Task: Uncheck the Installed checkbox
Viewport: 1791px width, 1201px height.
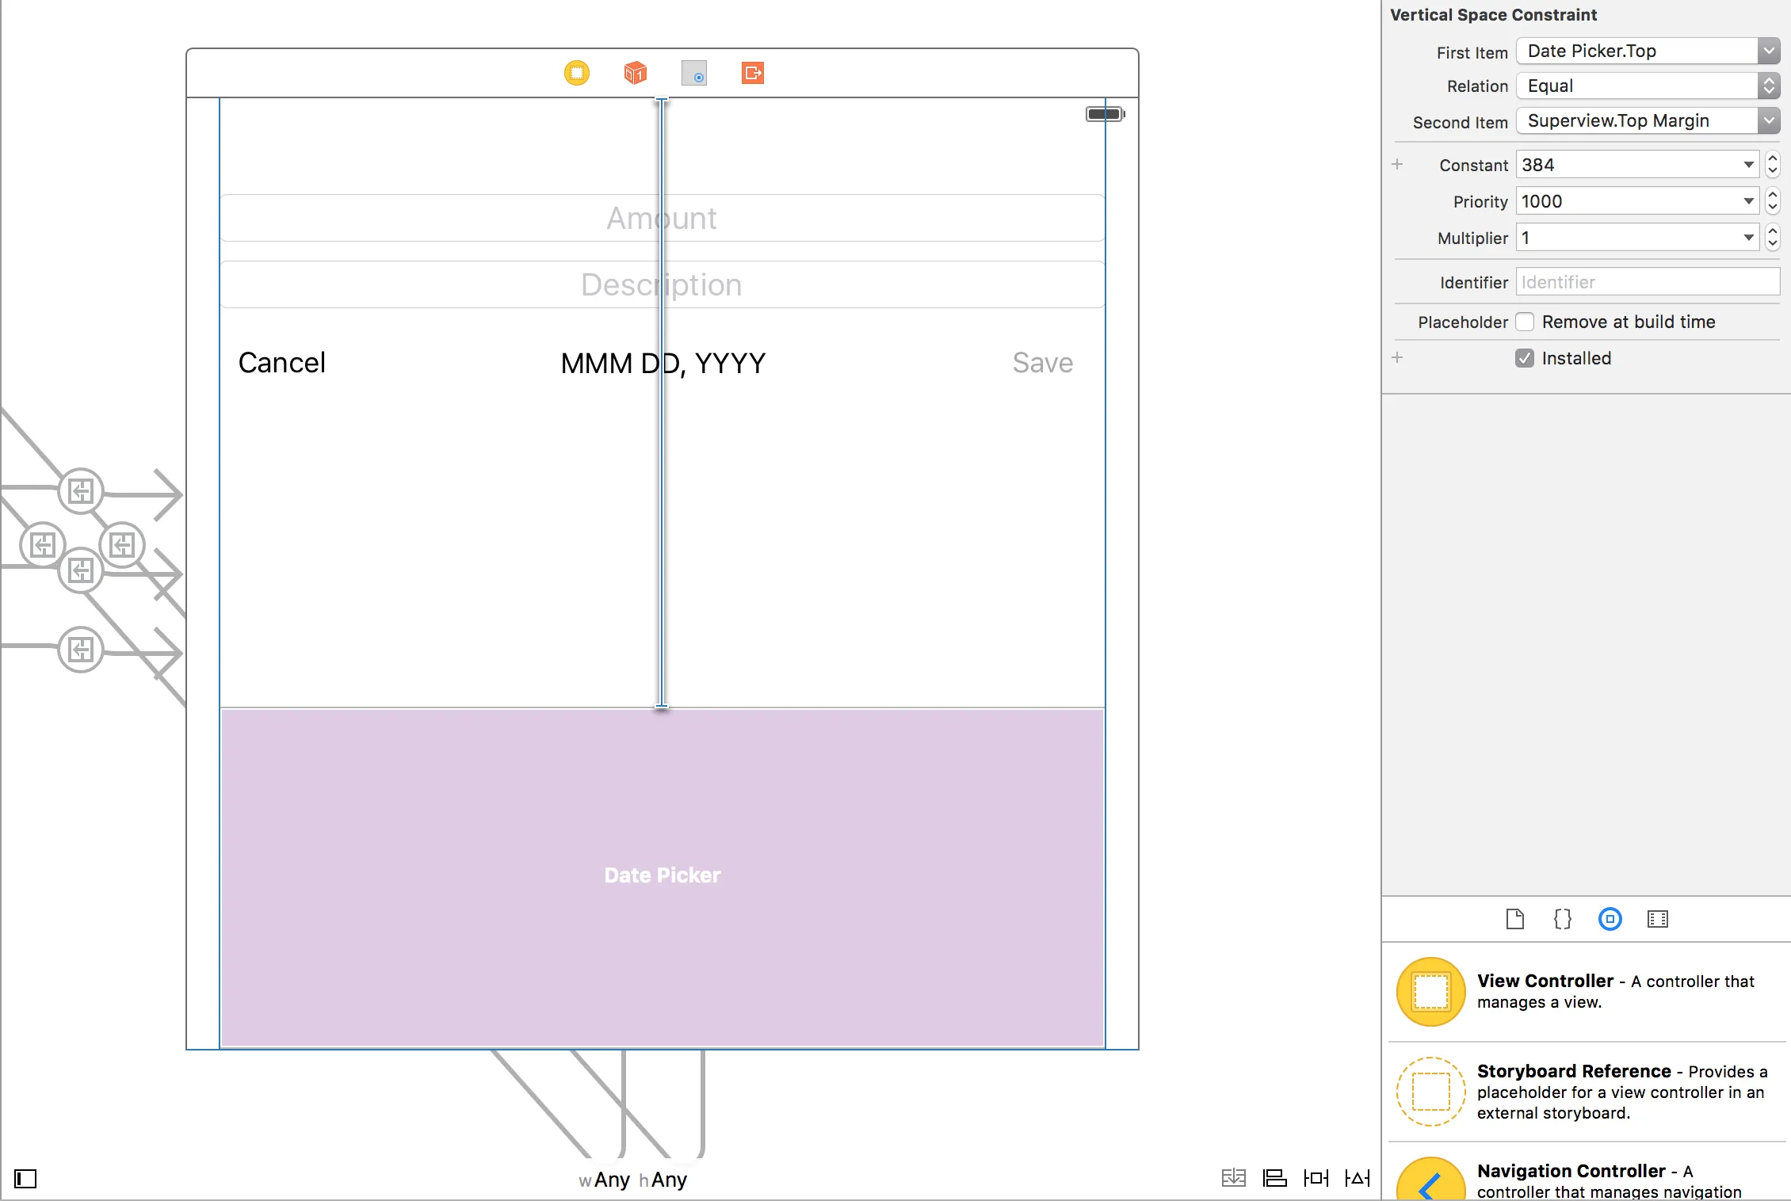Action: pyautogui.click(x=1525, y=358)
